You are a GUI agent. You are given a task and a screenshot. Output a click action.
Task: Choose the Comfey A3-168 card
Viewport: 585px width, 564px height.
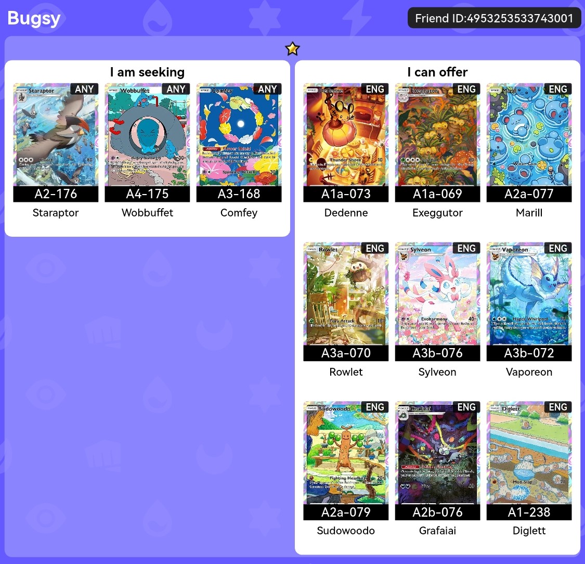(239, 142)
